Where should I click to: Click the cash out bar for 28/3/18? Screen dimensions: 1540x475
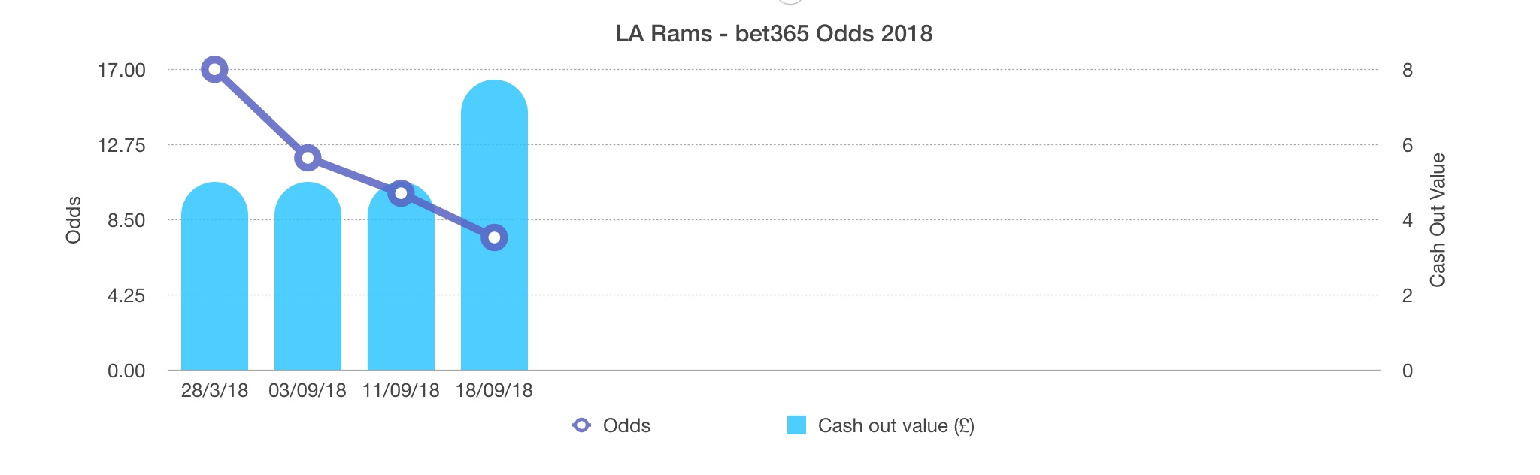point(214,286)
